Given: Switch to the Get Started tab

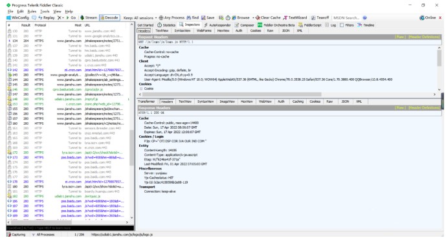Looking at the screenshot, I should 146,25.
